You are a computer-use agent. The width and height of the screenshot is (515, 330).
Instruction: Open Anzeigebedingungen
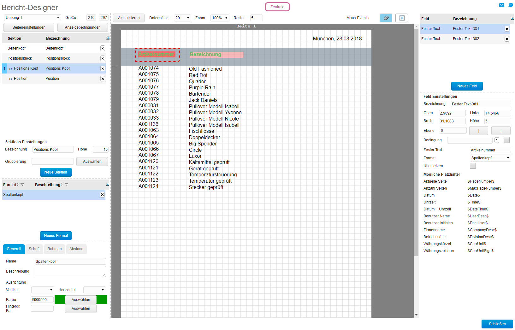[83, 27]
